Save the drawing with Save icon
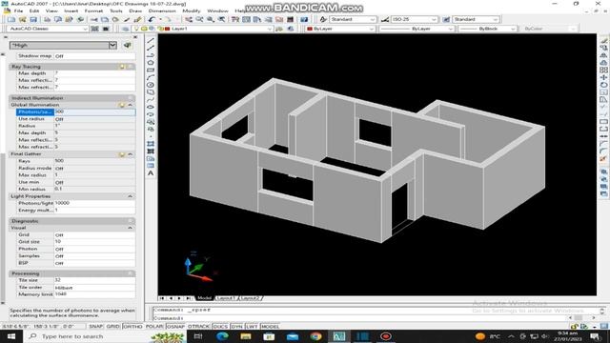The width and height of the screenshot is (610, 343). [x=33, y=19]
